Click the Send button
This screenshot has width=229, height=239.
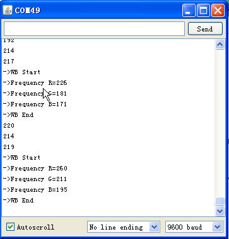point(205,29)
